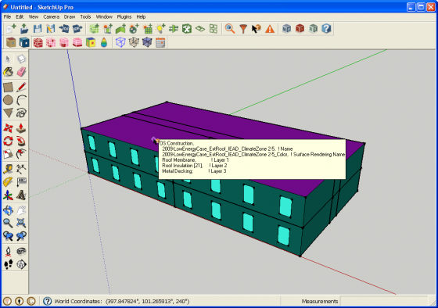Select the Protractor tool

(8, 182)
